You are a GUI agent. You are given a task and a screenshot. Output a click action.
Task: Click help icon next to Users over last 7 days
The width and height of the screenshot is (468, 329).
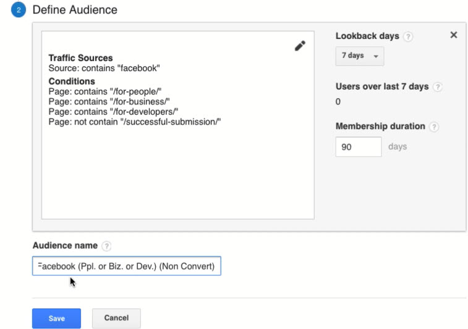pyautogui.click(x=438, y=87)
